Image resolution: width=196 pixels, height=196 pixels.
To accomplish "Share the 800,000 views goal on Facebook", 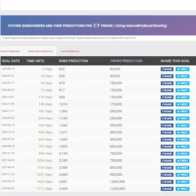I will pyautogui.click(x=167, y=168).
